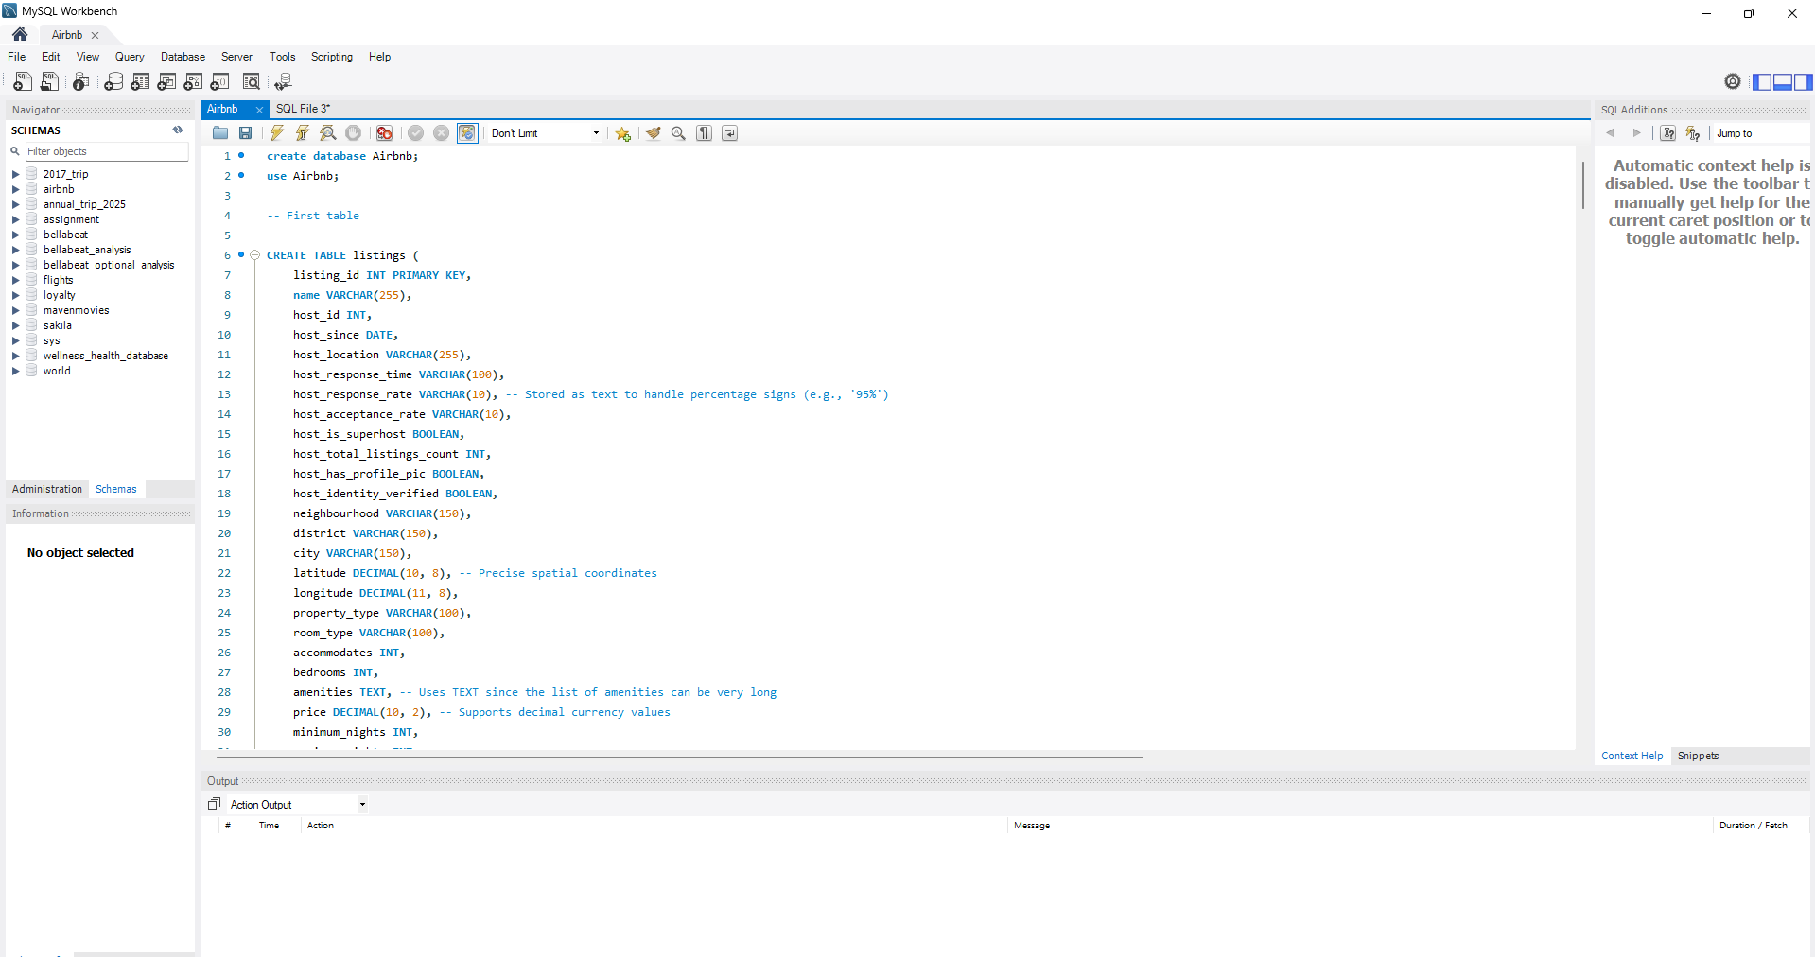The image size is (1815, 957).
Task: Beautify query with the broom icon
Action: 653,133
